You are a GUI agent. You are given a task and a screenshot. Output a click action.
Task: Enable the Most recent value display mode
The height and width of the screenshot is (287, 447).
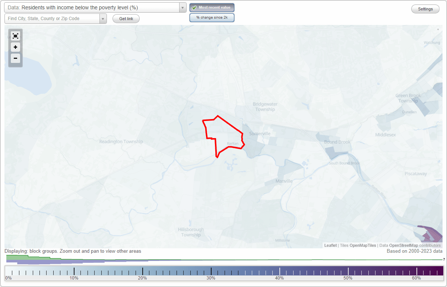tap(212, 7)
